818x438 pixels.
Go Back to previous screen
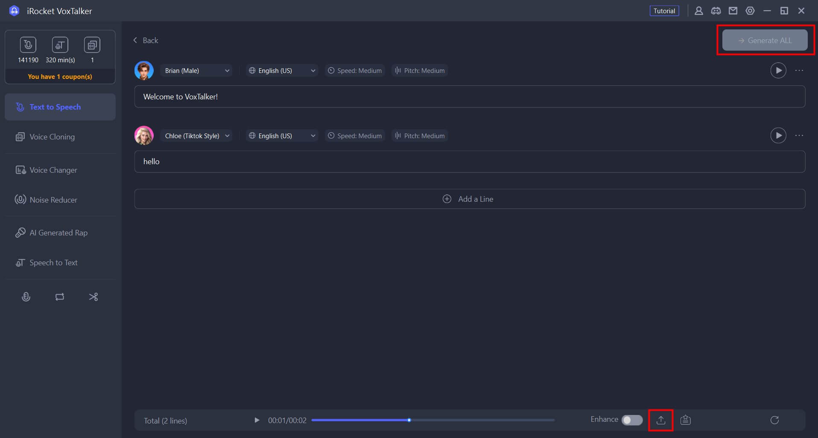tap(146, 41)
